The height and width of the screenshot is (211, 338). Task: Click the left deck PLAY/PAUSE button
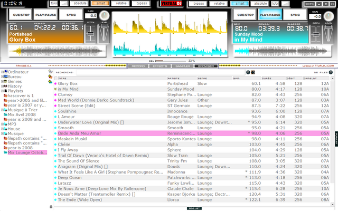(46, 15)
